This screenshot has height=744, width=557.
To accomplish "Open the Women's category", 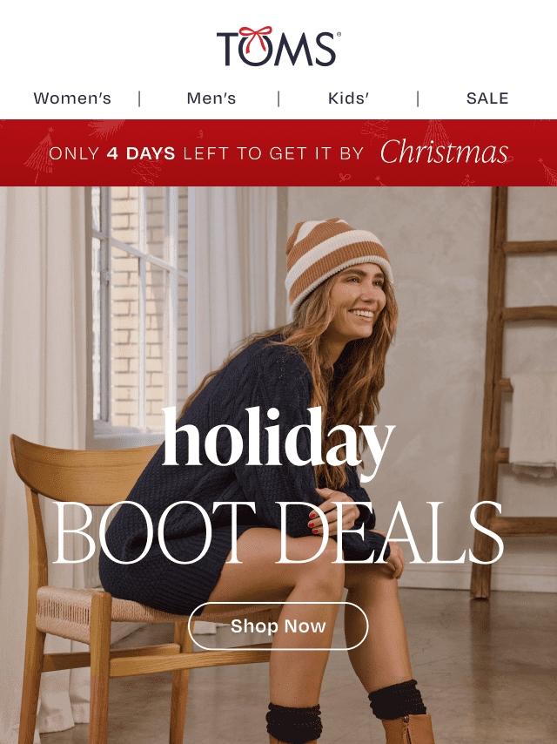I will pos(72,98).
